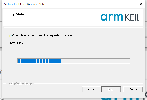Click the last filled blue progress segment
The height and width of the screenshot is (100, 147).
coord(60,61)
